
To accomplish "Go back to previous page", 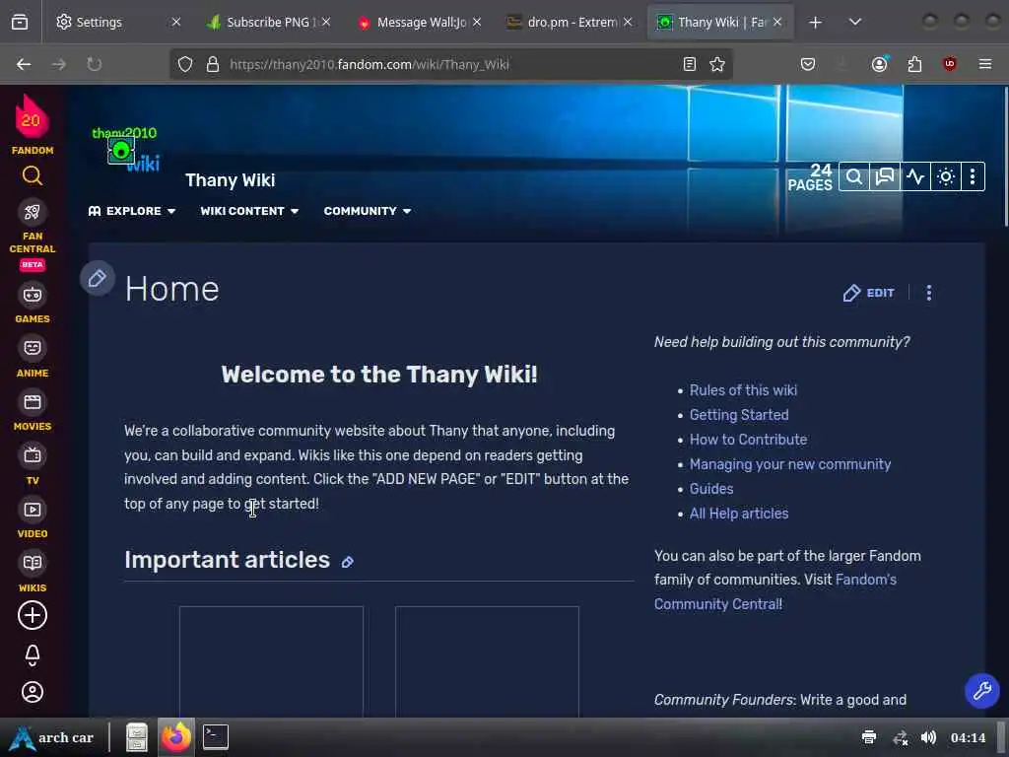I will pos(24,64).
